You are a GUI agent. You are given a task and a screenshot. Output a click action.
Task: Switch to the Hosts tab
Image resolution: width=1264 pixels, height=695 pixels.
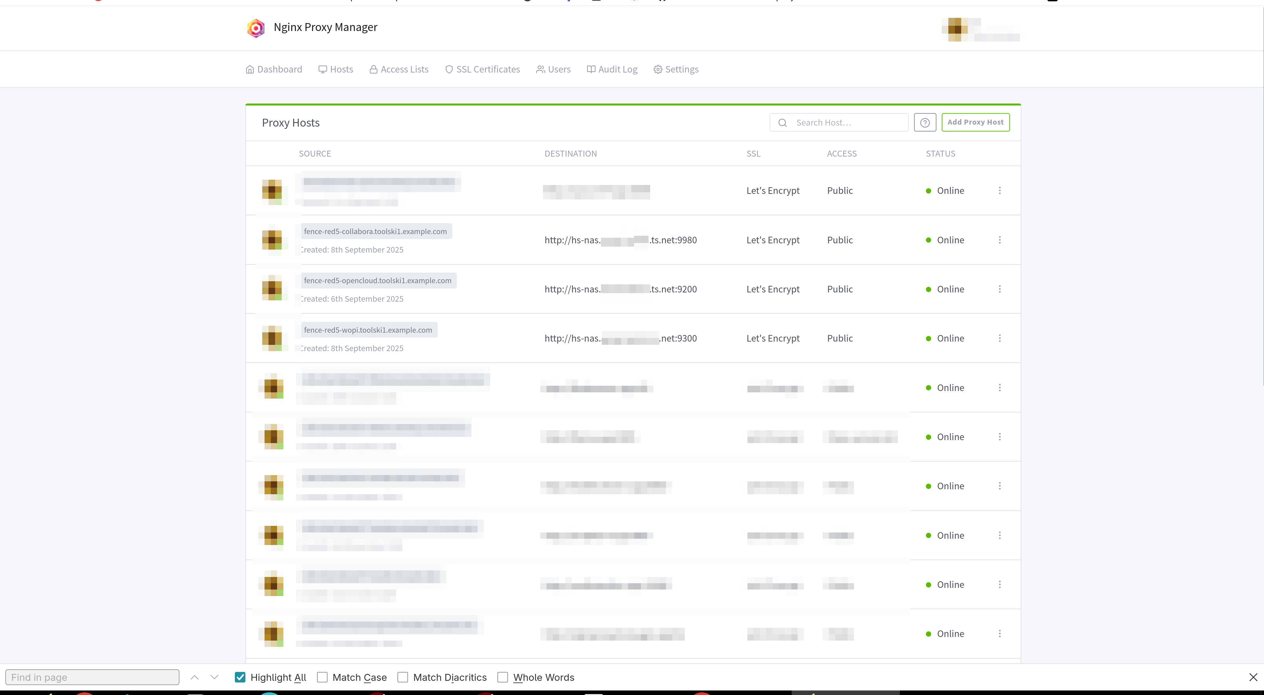(336, 69)
